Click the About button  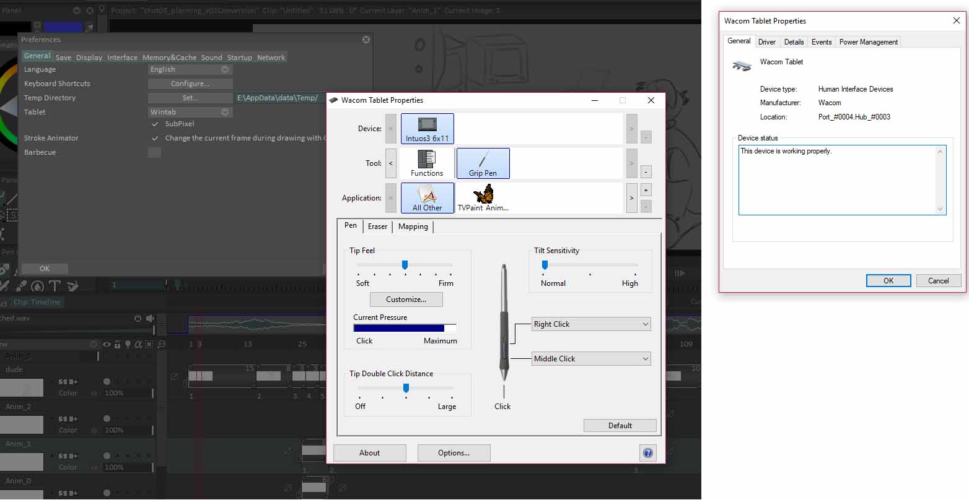[x=370, y=453]
